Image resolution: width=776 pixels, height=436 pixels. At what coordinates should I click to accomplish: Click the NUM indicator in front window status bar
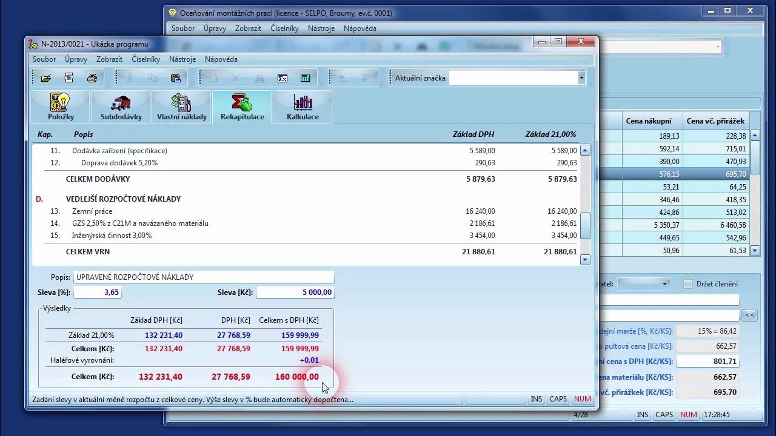(582, 399)
